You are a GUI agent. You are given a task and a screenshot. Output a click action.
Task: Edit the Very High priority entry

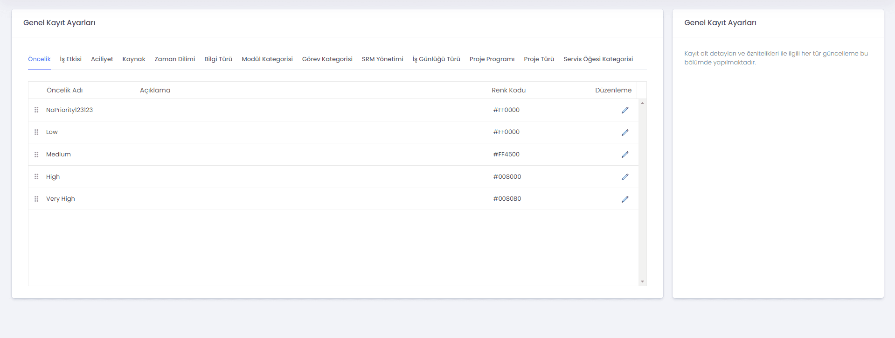(625, 199)
